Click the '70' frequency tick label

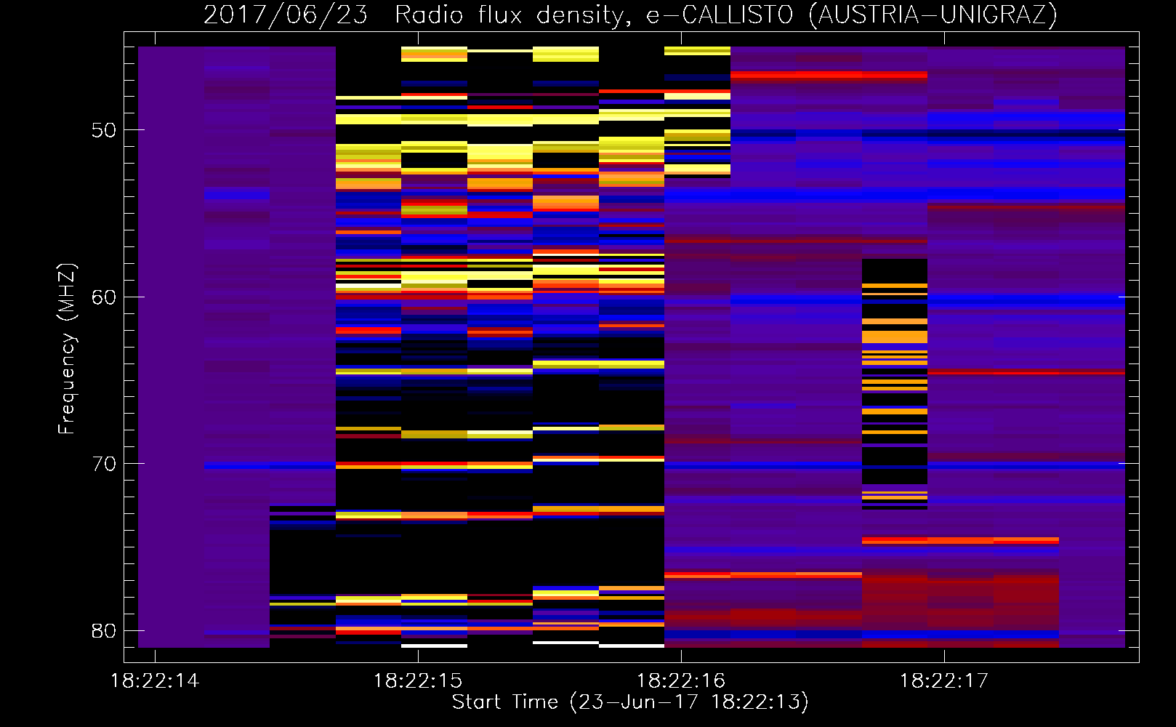[x=104, y=464]
